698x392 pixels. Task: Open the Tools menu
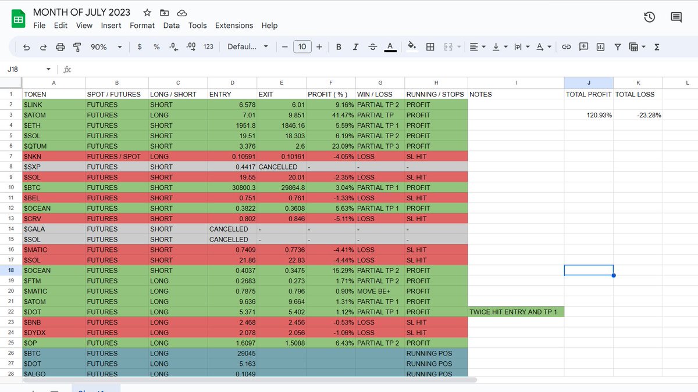pos(198,26)
